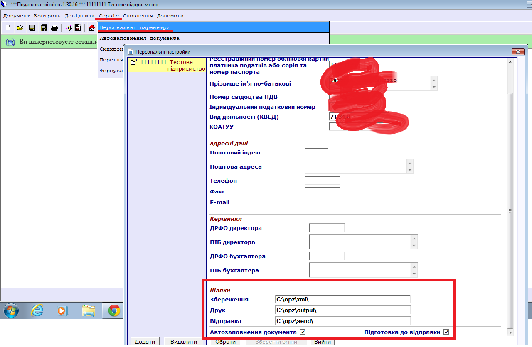Click the single floppy disk Save icon

point(32,28)
